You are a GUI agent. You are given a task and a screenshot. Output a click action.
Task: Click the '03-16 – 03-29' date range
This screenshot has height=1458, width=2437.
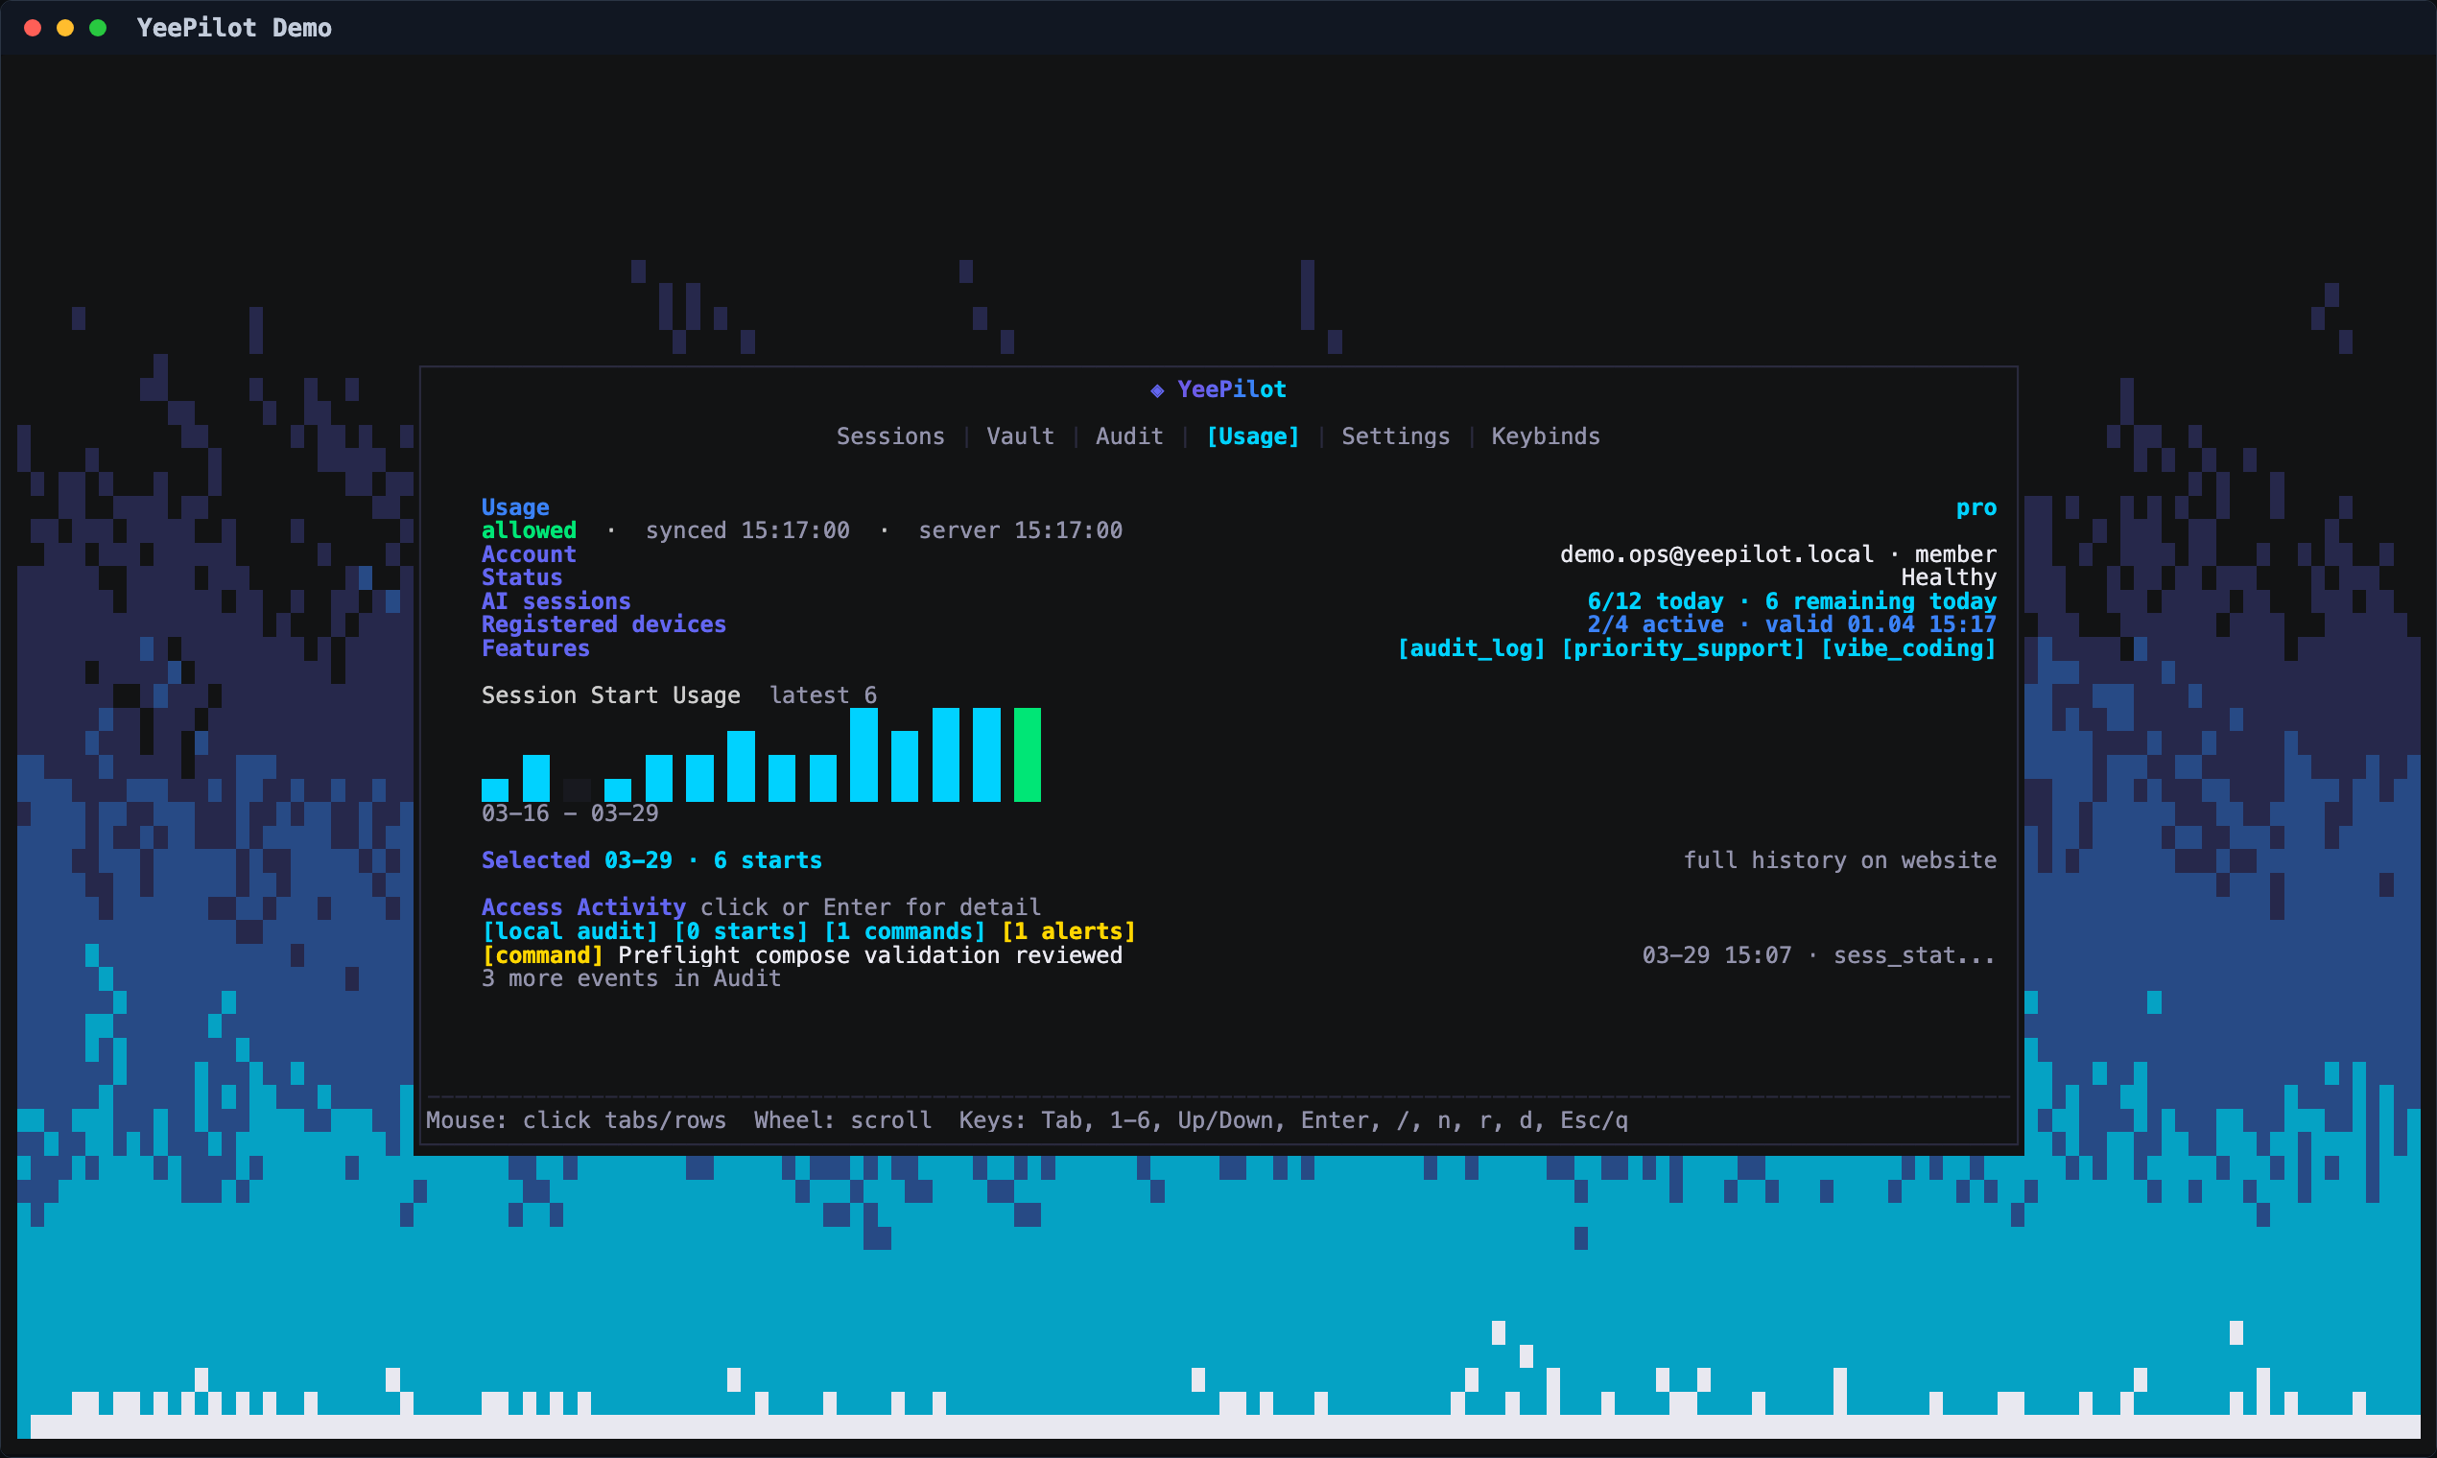pos(570,813)
